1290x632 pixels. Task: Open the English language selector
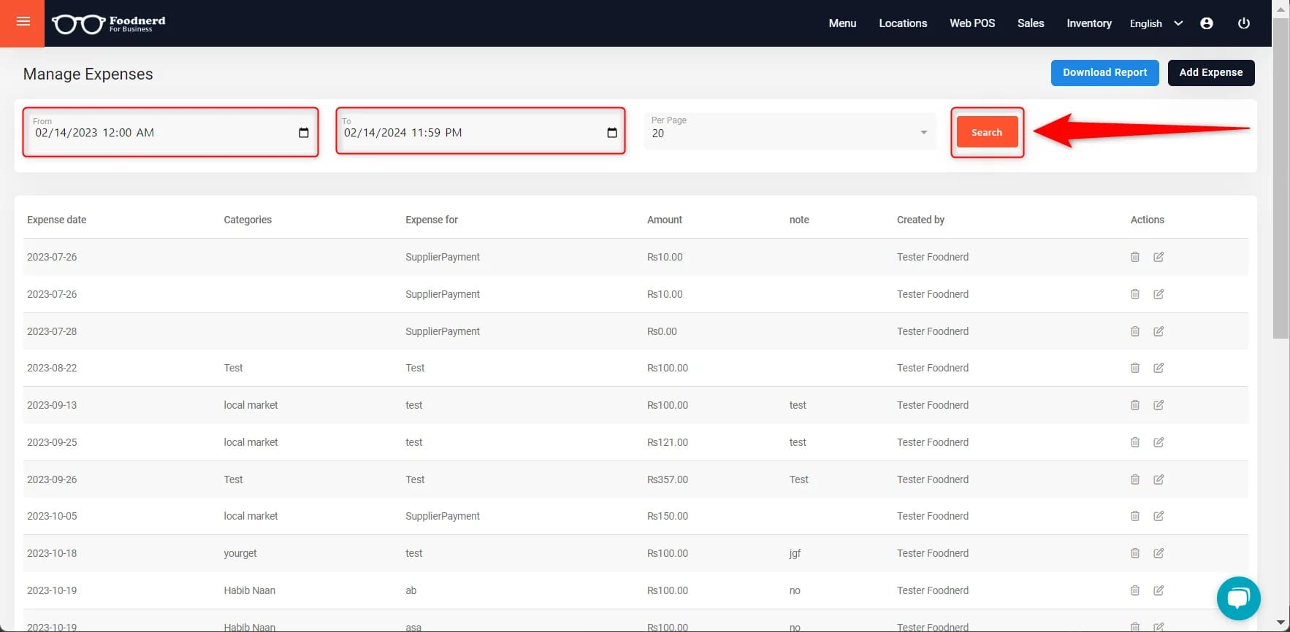1156,23
